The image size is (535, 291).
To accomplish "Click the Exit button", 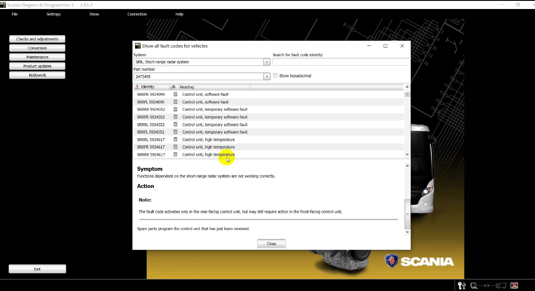I will click(37, 269).
